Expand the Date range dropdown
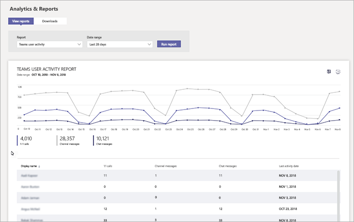354x222 pixels. 120,44
